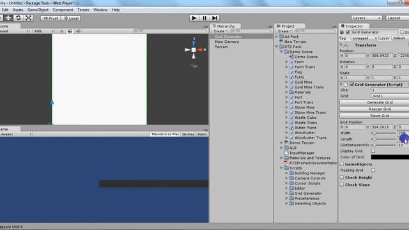Screen dimensions: 409x230
Task: Click the Width slider handle
Action: coord(374,133)
